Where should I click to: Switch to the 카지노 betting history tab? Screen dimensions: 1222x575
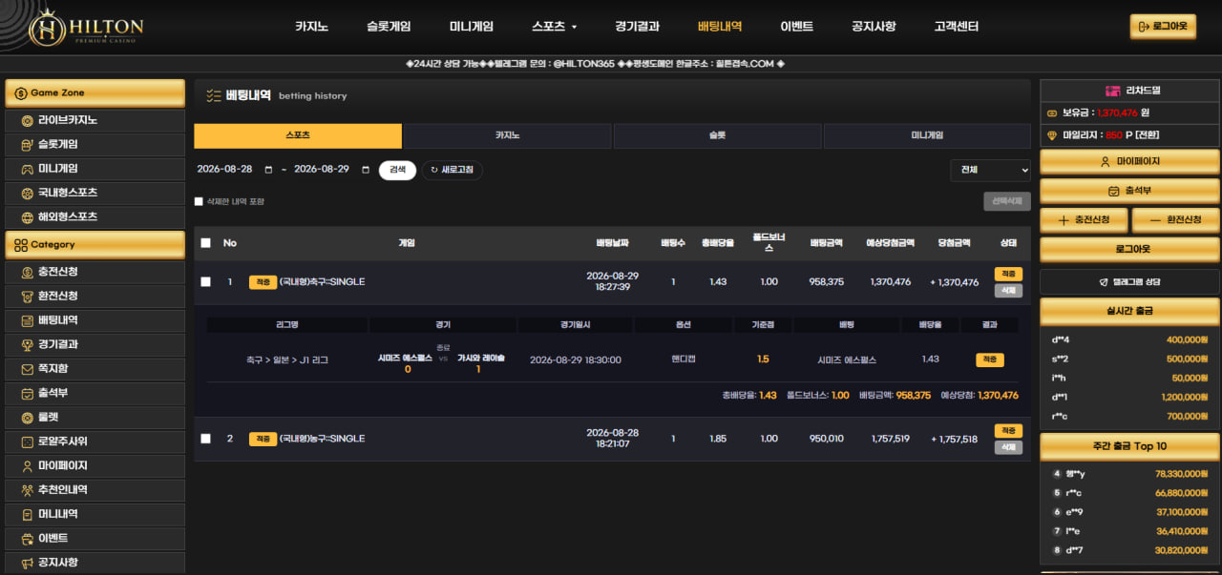[507, 135]
